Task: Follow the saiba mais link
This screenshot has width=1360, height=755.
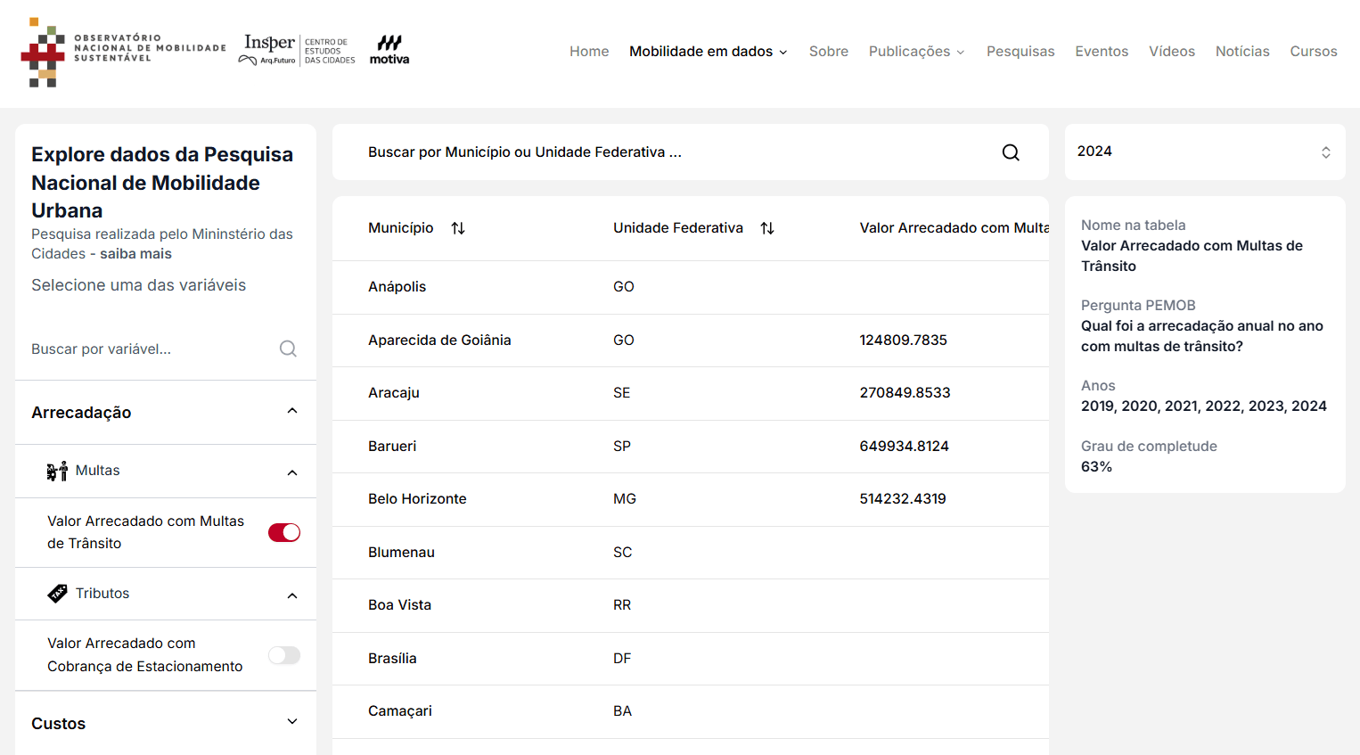Action: tap(135, 254)
